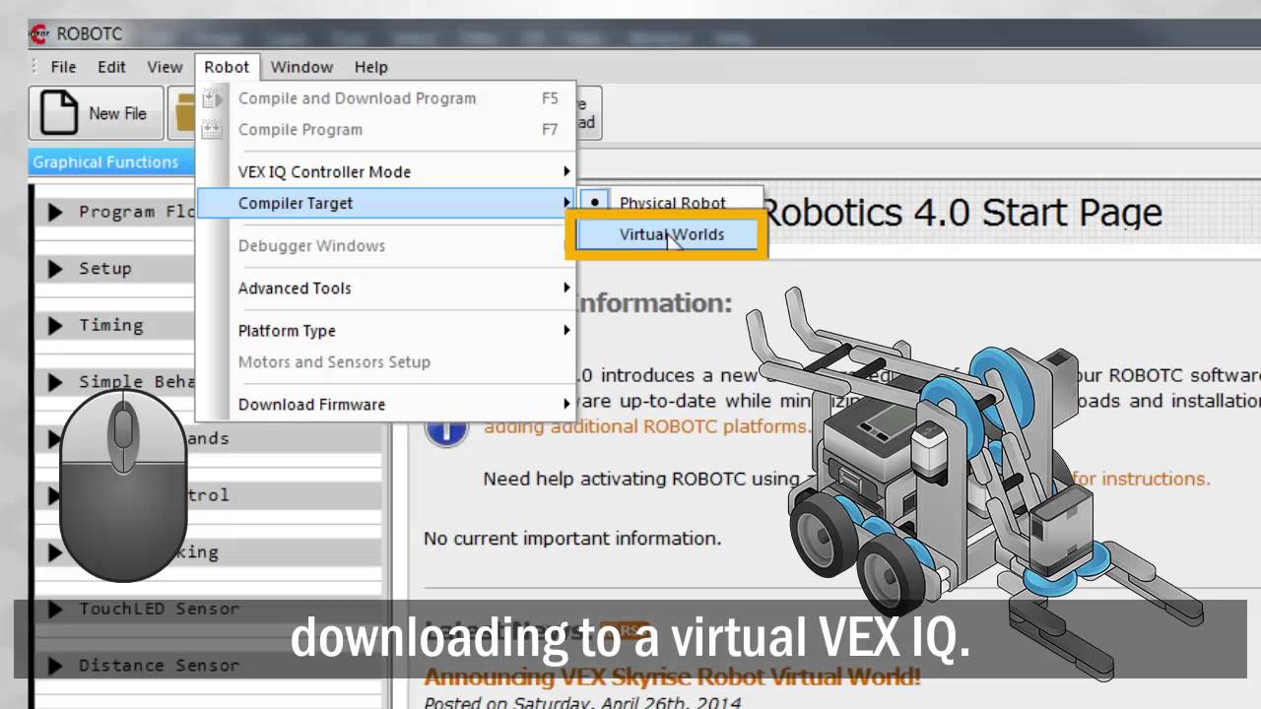Open the Window menu
Viewport: 1261px width, 709px height.
point(301,67)
